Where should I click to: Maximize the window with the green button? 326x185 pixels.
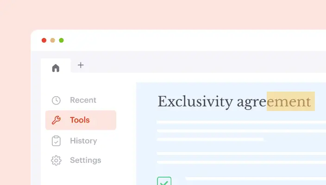[x=61, y=40]
